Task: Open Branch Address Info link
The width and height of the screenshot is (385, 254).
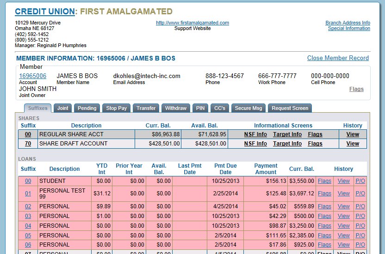Action: (348, 23)
